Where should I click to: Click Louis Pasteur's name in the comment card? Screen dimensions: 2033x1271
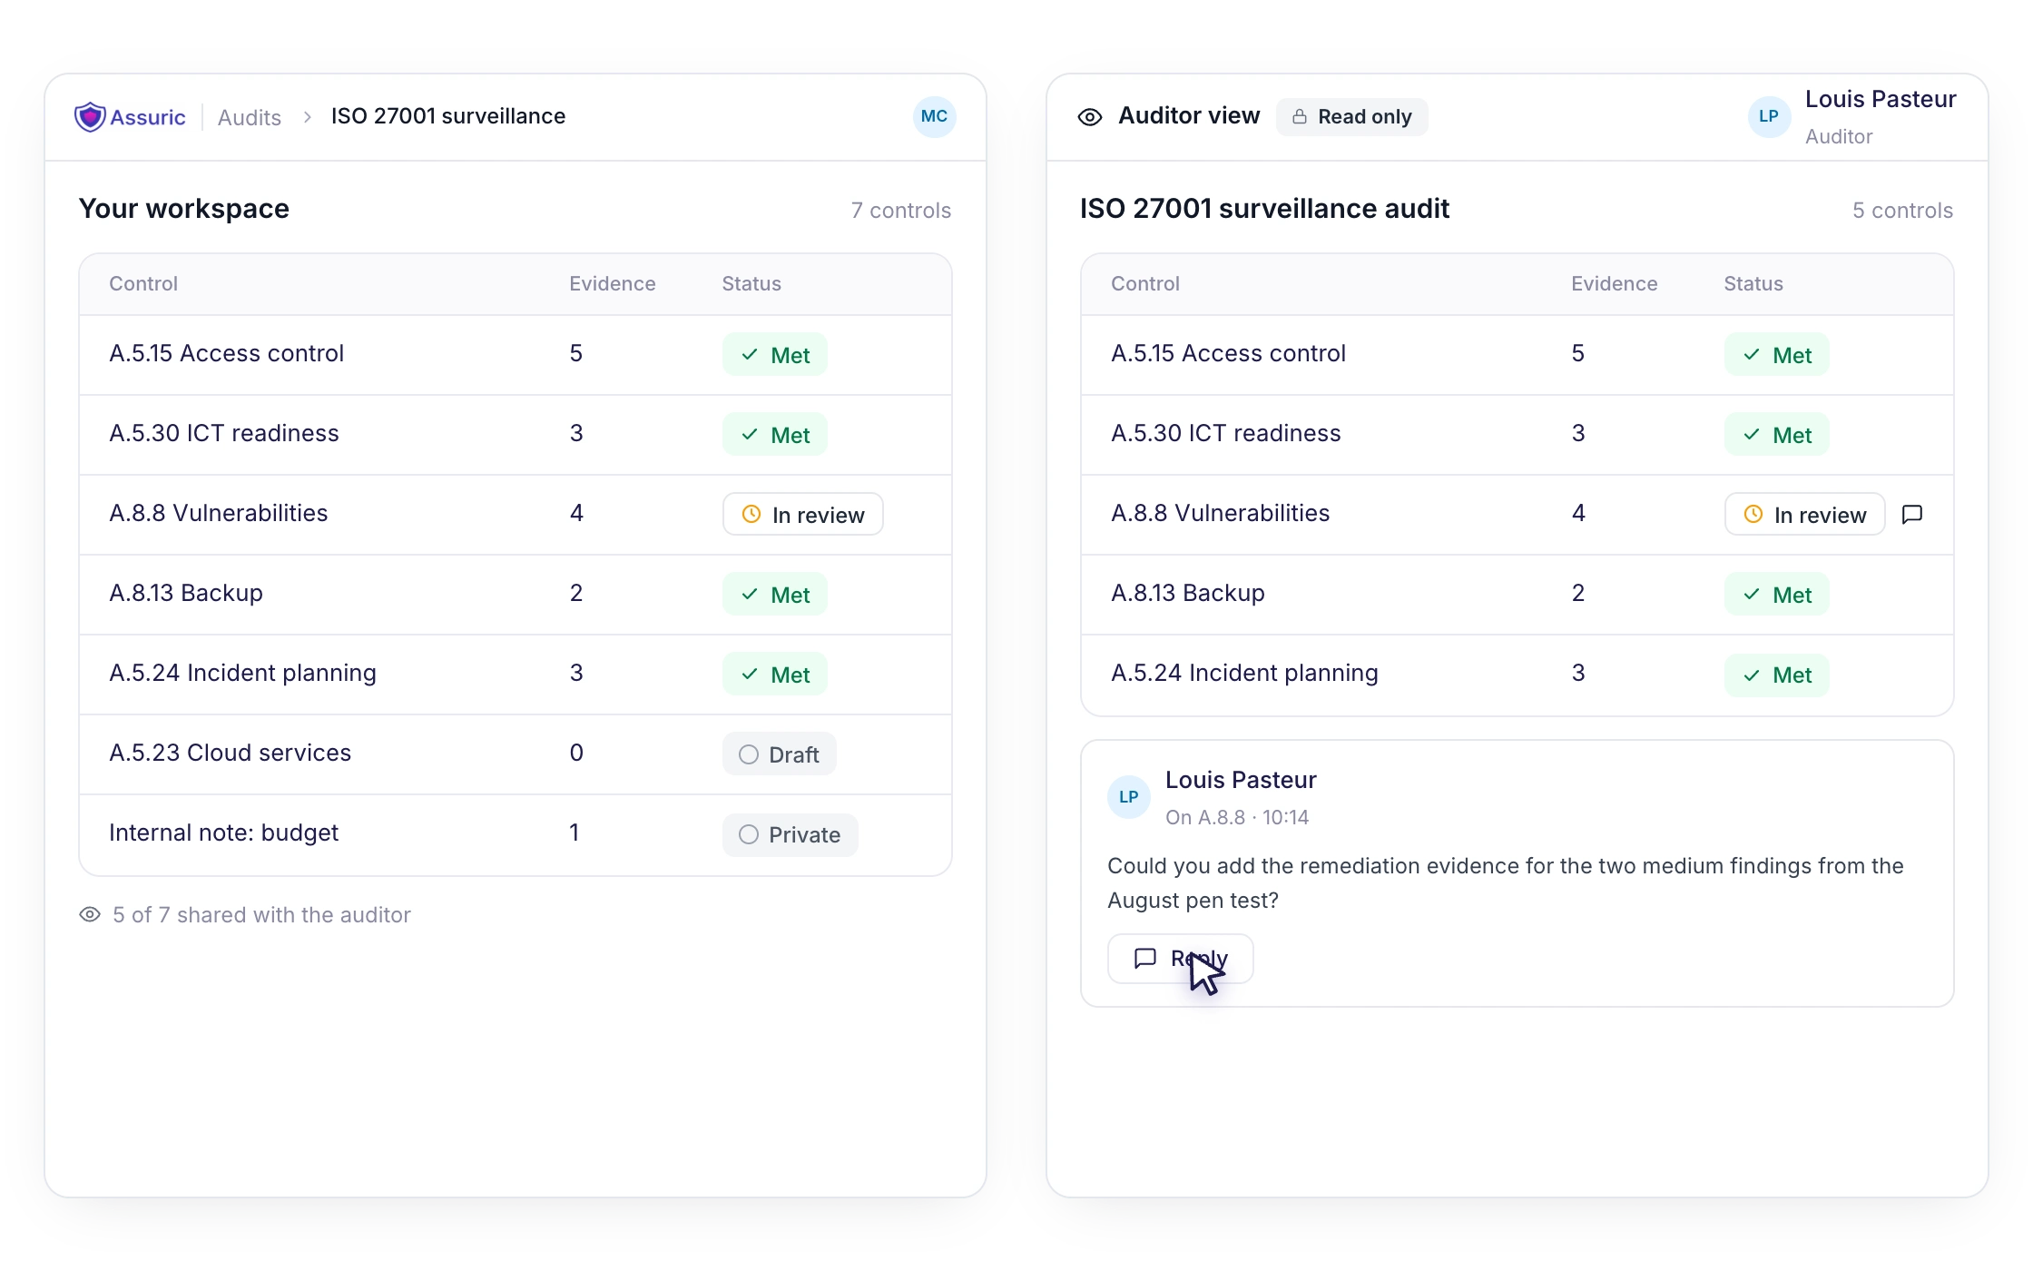click(x=1241, y=780)
